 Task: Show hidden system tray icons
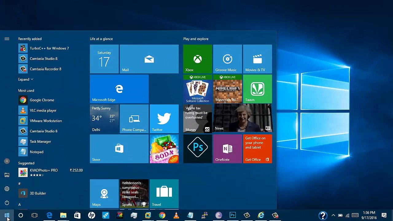333,215
